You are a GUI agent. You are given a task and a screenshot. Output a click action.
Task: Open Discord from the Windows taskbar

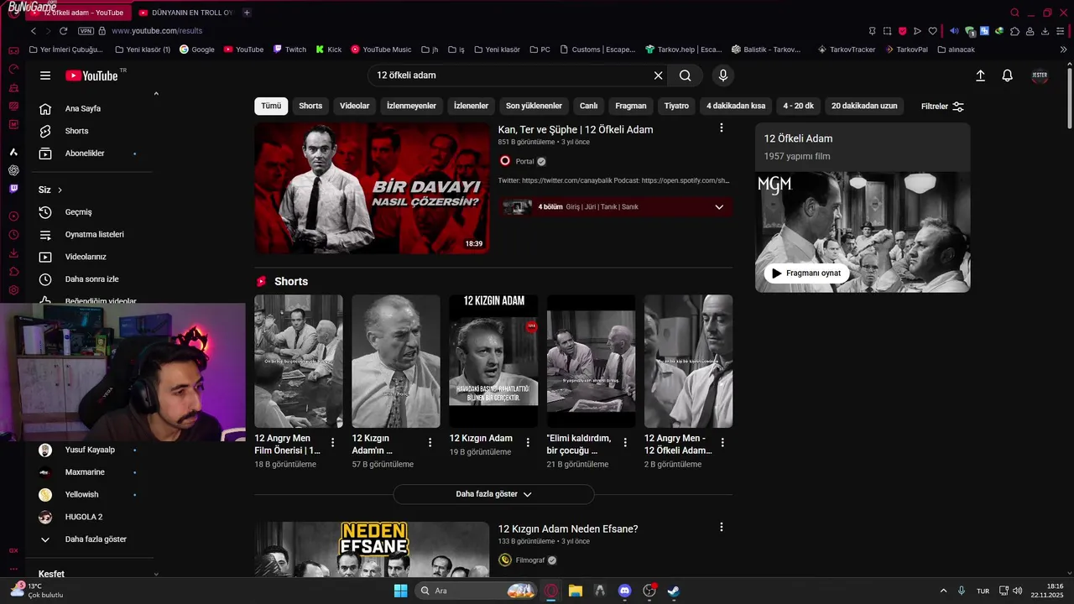pyautogui.click(x=624, y=591)
